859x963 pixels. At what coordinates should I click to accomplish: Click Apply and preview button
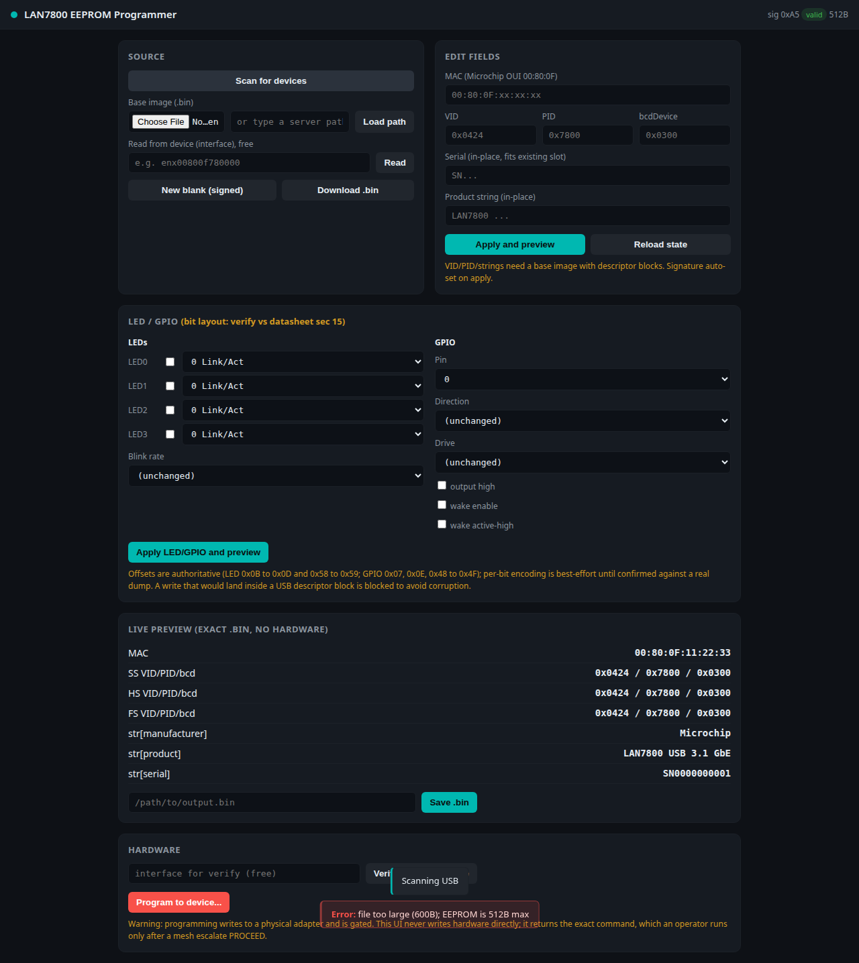[x=515, y=245]
